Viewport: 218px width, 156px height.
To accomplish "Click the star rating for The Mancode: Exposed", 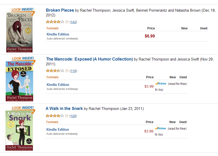I will pos(55,71).
